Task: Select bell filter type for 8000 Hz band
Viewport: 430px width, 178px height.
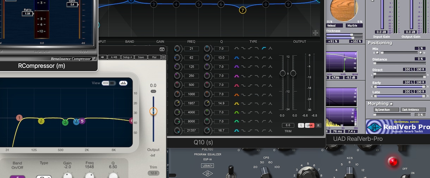Action: click(x=237, y=121)
